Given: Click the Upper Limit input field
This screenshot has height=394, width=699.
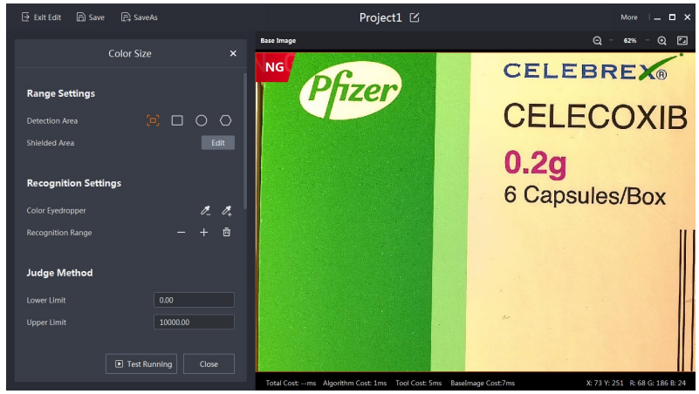Looking at the screenshot, I should tap(194, 323).
